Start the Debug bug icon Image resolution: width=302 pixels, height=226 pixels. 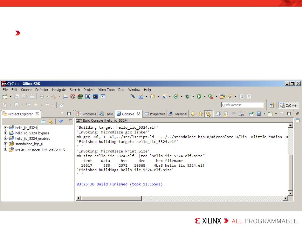[x=188, y=96]
